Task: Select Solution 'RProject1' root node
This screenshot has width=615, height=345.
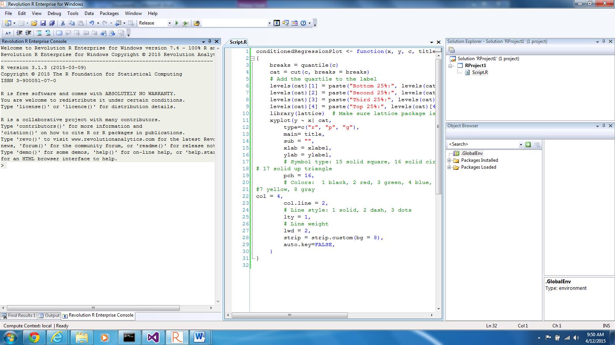Action: [x=488, y=59]
